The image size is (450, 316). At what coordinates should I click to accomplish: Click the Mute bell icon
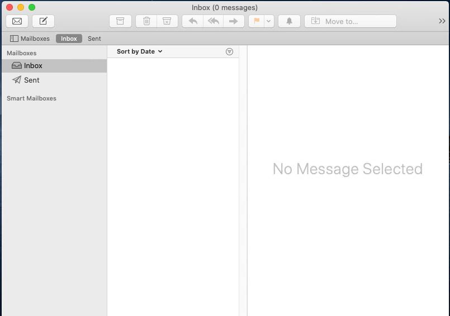tap(289, 21)
